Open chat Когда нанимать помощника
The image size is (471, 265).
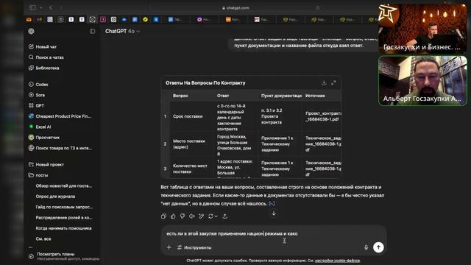click(x=63, y=228)
